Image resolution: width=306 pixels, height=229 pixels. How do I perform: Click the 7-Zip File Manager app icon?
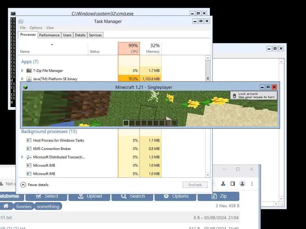[29, 71]
